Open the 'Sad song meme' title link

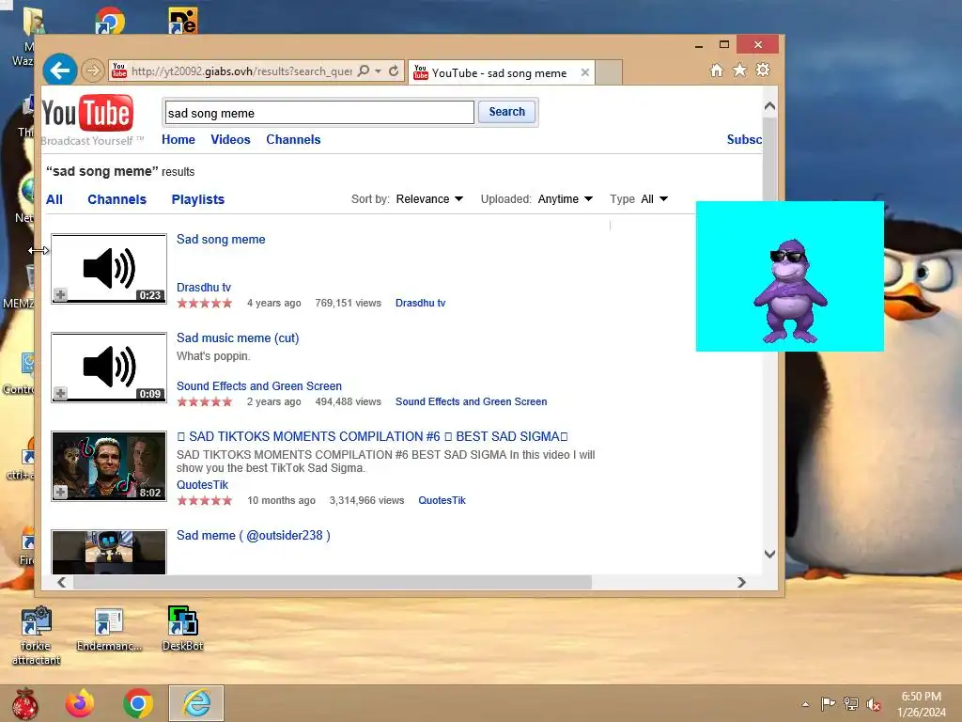(221, 240)
